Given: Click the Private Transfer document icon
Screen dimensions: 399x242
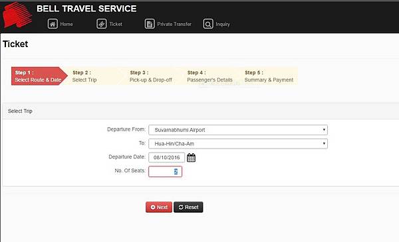Looking at the screenshot, I should (150, 24).
